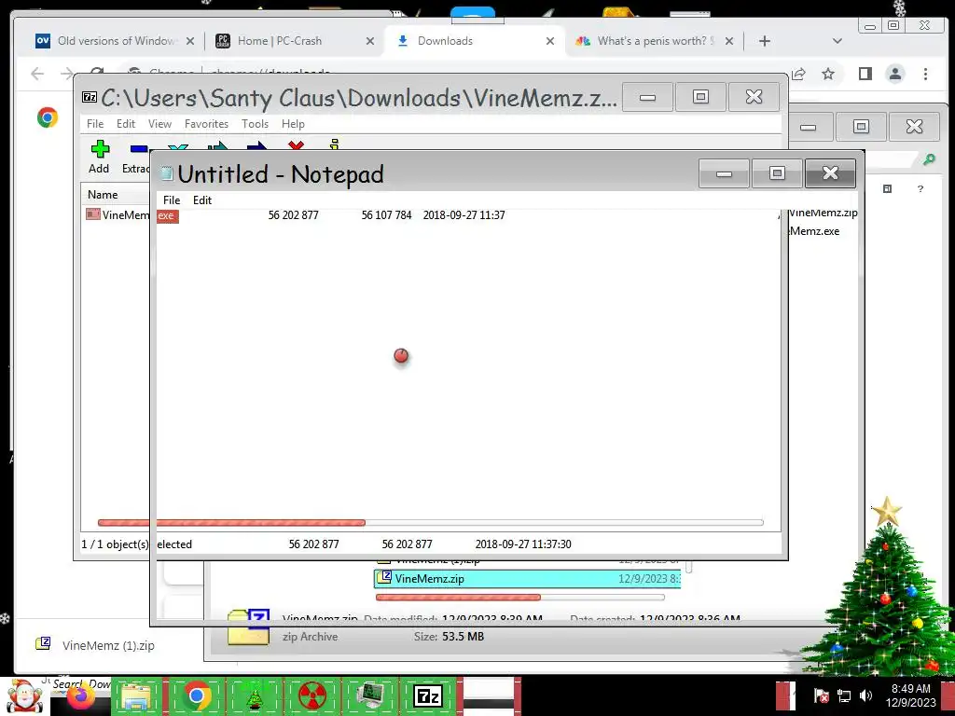Open the File menu in 7-Zip
The width and height of the screenshot is (955, 716).
point(95,124)
